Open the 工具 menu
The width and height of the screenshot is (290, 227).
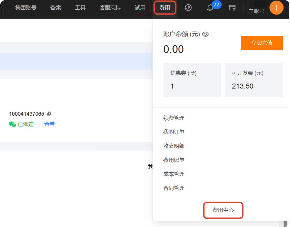click(80, 8)
